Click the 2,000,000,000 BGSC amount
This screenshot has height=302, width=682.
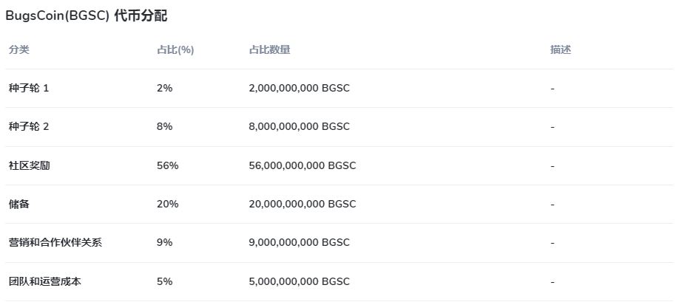(300, 88)
